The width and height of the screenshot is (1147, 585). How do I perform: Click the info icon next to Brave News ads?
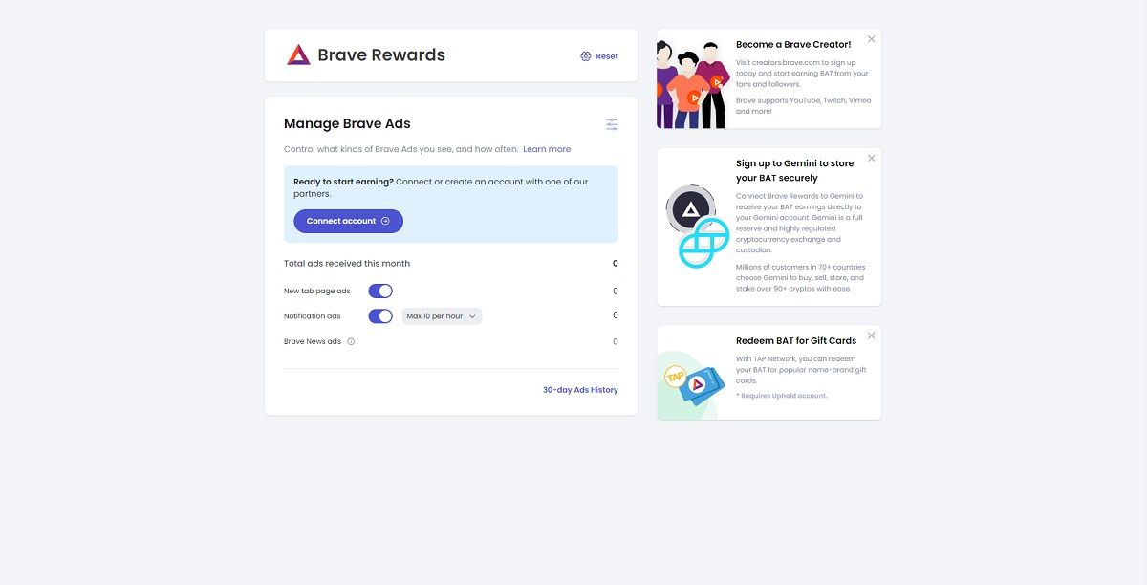(350, 340)
